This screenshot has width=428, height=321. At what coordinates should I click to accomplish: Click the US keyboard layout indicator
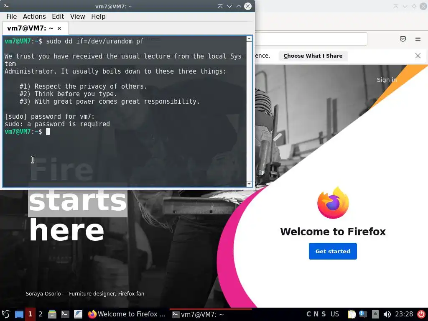tap(335, 314)
